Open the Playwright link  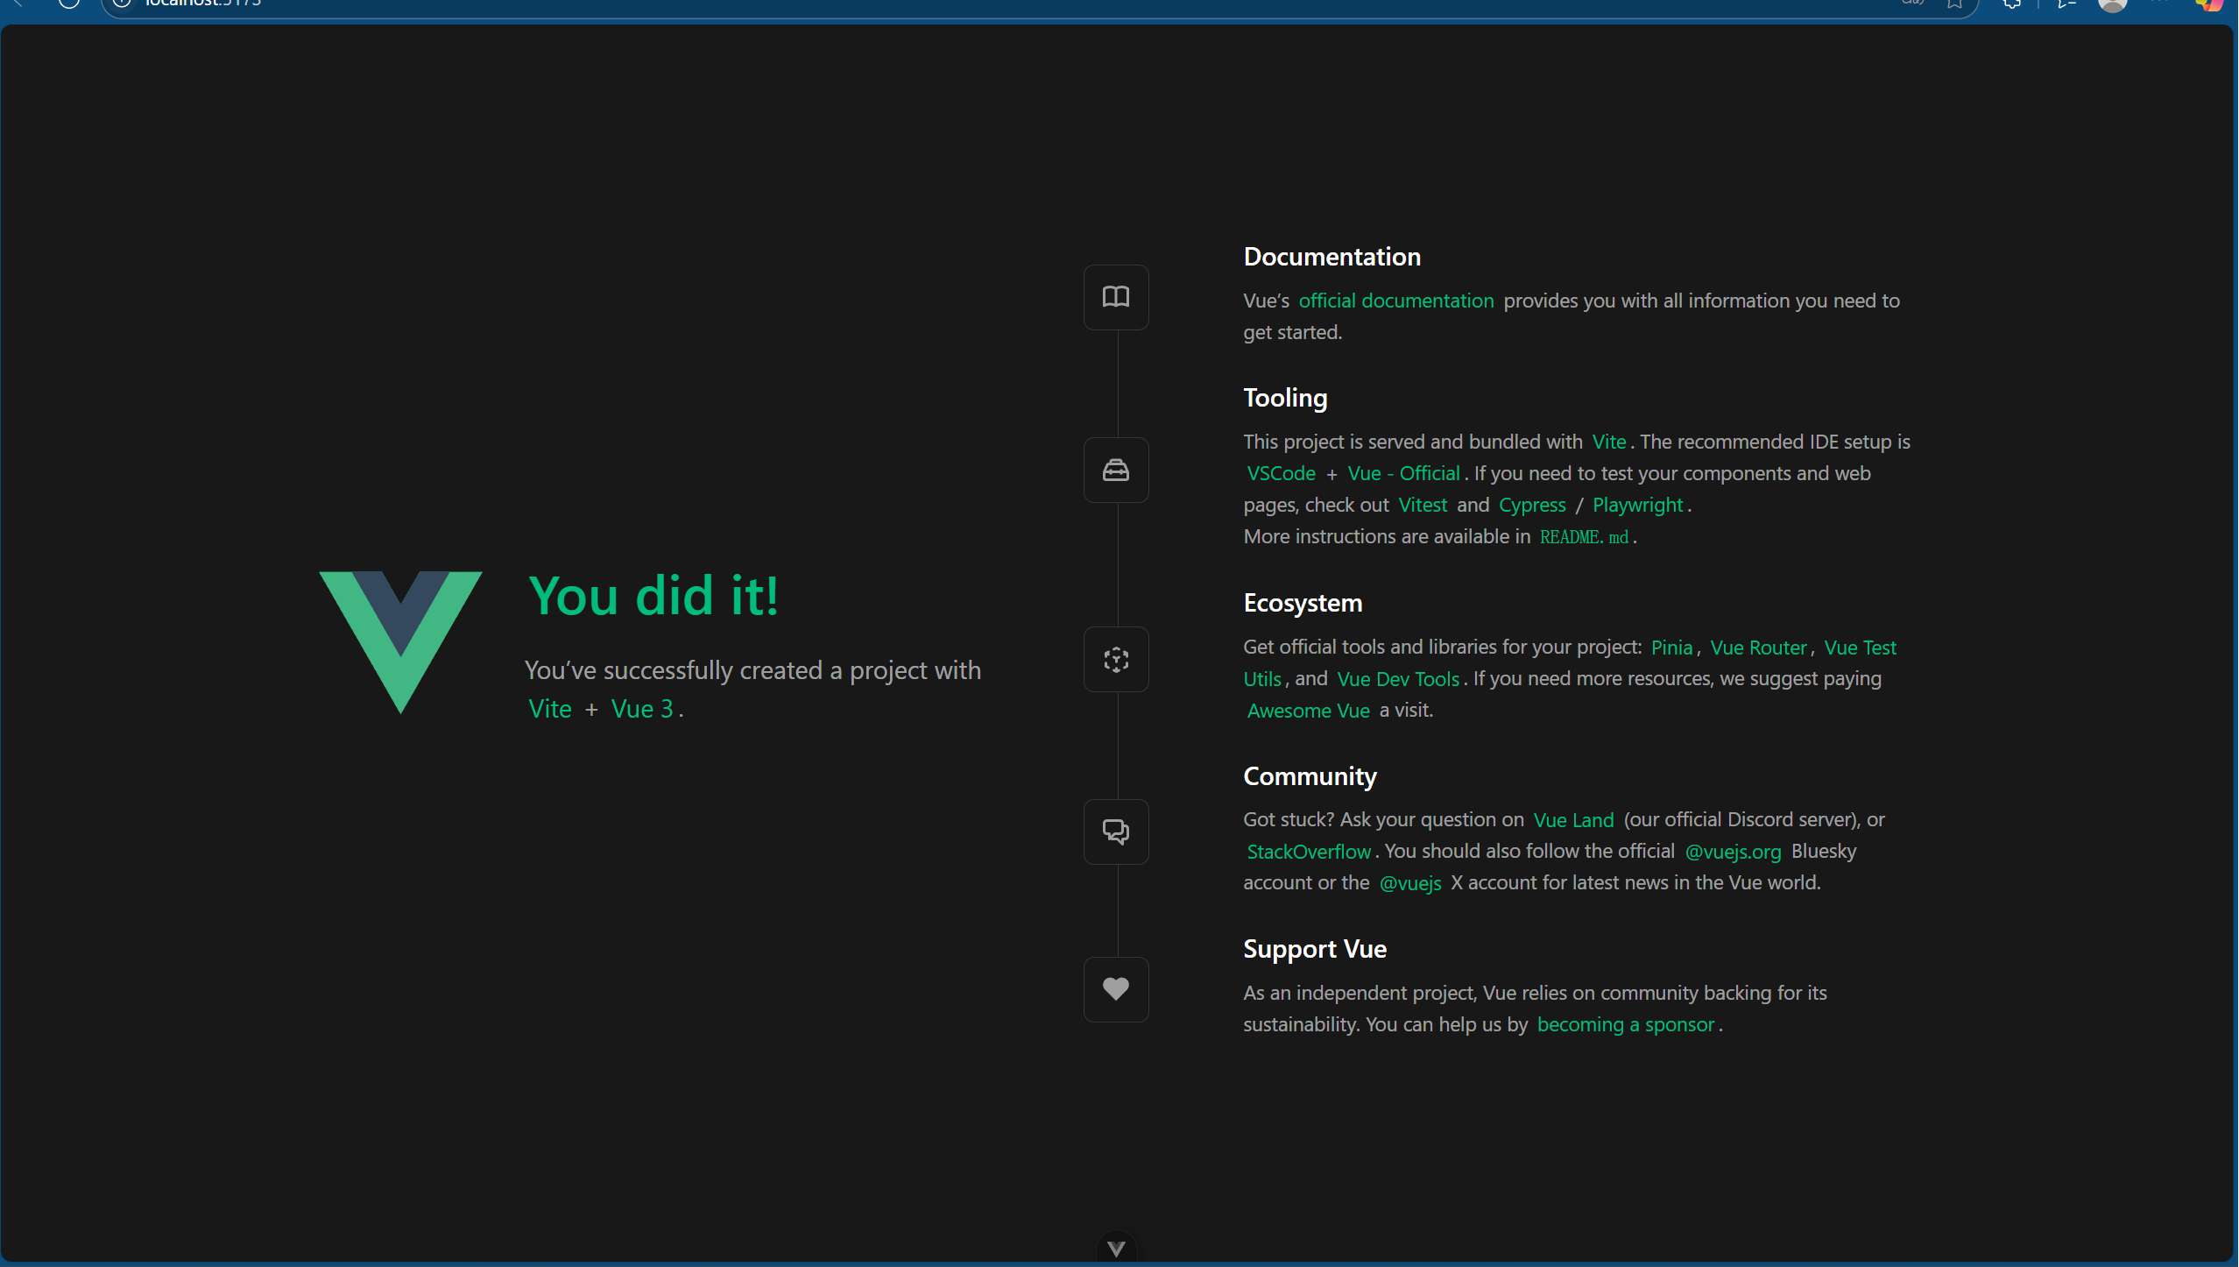tap(1637, 505)
